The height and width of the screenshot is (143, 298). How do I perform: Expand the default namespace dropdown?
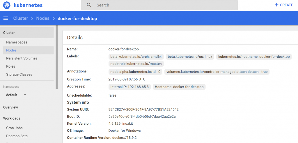point(16,95)
